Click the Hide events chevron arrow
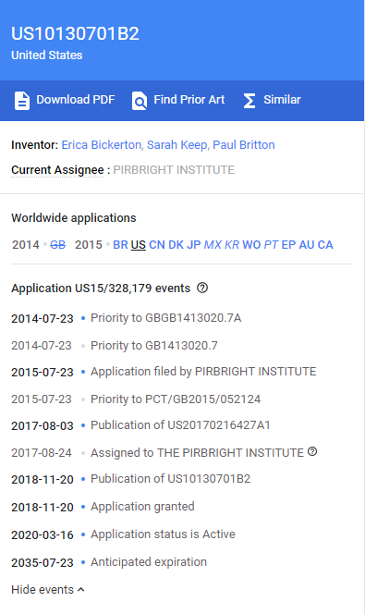 point(81,589)
